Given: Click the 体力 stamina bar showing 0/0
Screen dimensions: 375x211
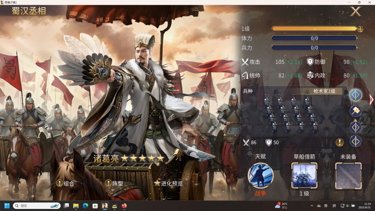Looking at the screenshot, I should [x=314, y=38].
